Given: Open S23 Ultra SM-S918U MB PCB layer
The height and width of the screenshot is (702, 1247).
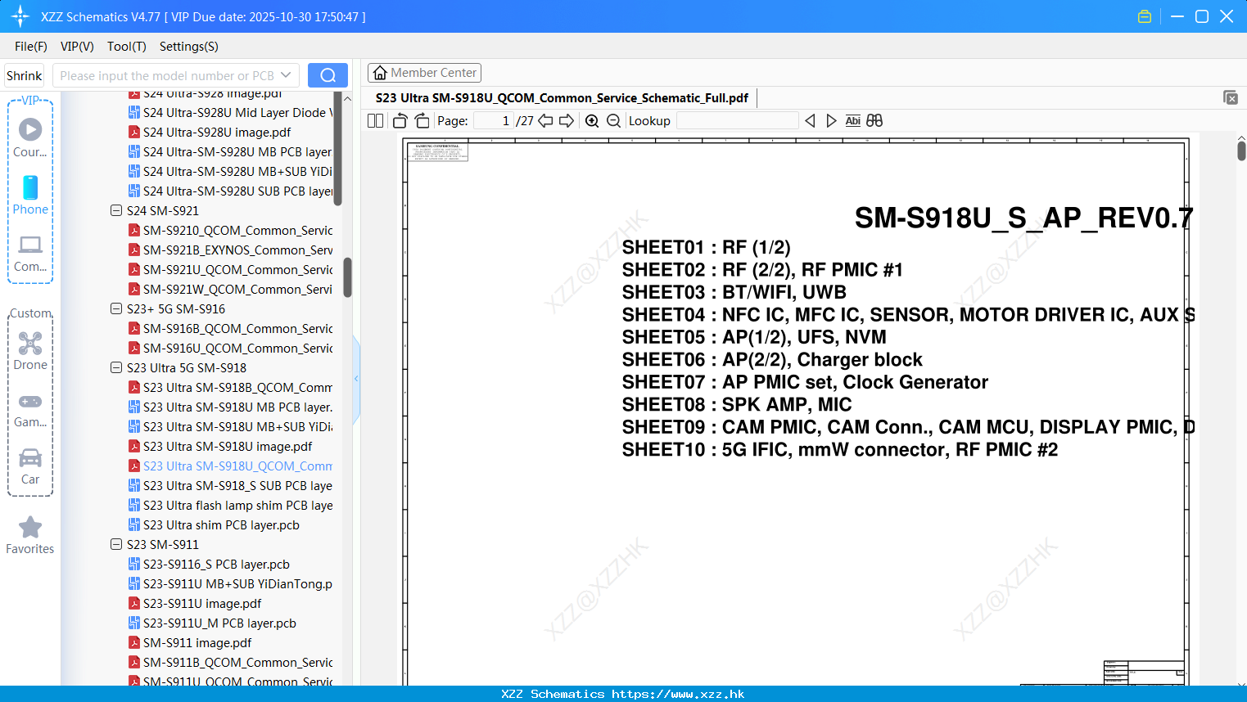Looking at the screenshot, I should (x=230, y=407).
